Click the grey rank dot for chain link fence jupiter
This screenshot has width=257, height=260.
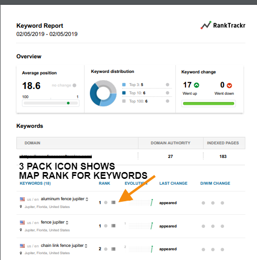coord(105,249)
